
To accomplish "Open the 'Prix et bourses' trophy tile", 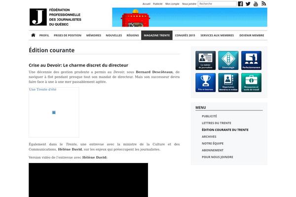I will pyautogui.click(x=205, y=83).
